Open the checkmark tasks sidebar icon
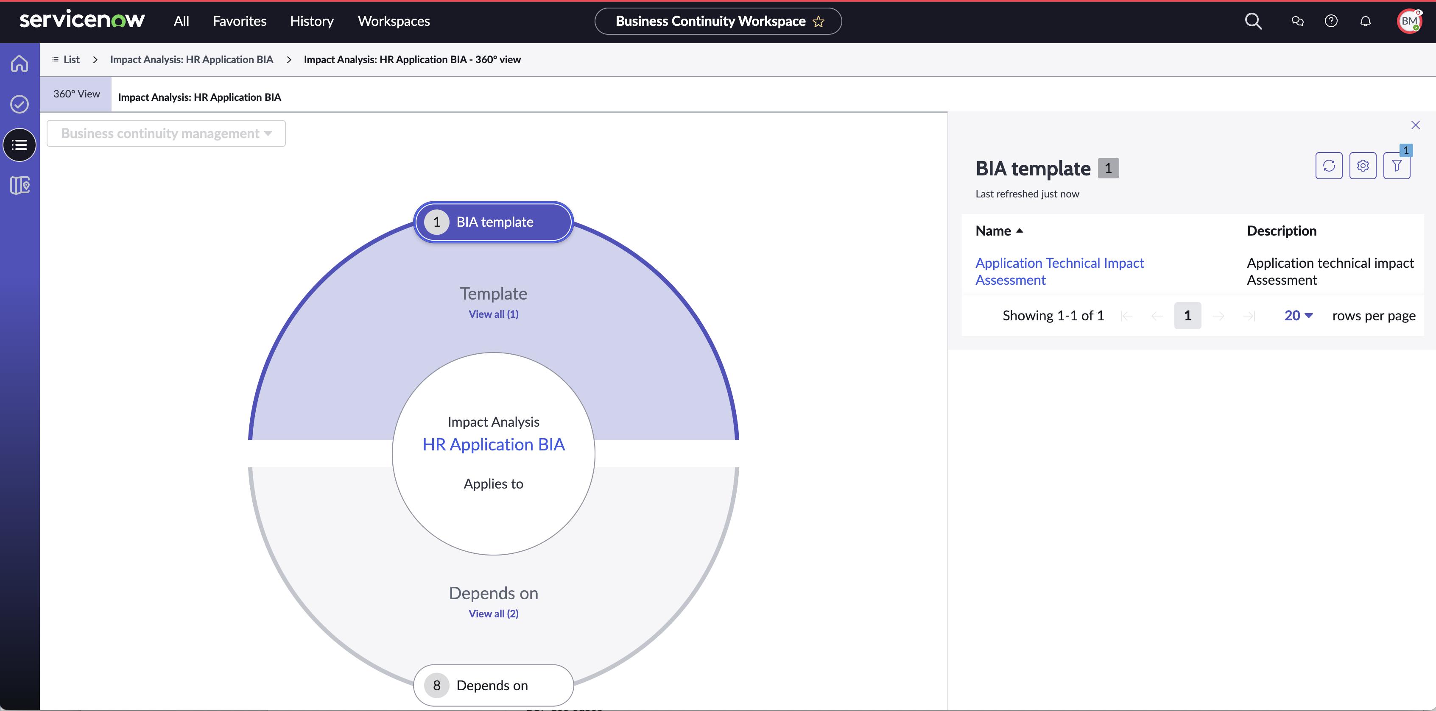Screen dimensions: 1436x711 point(20,104)
